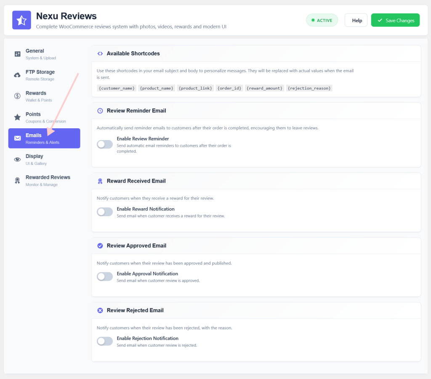Click the Available Shortcodes heading

click(133, 53)
